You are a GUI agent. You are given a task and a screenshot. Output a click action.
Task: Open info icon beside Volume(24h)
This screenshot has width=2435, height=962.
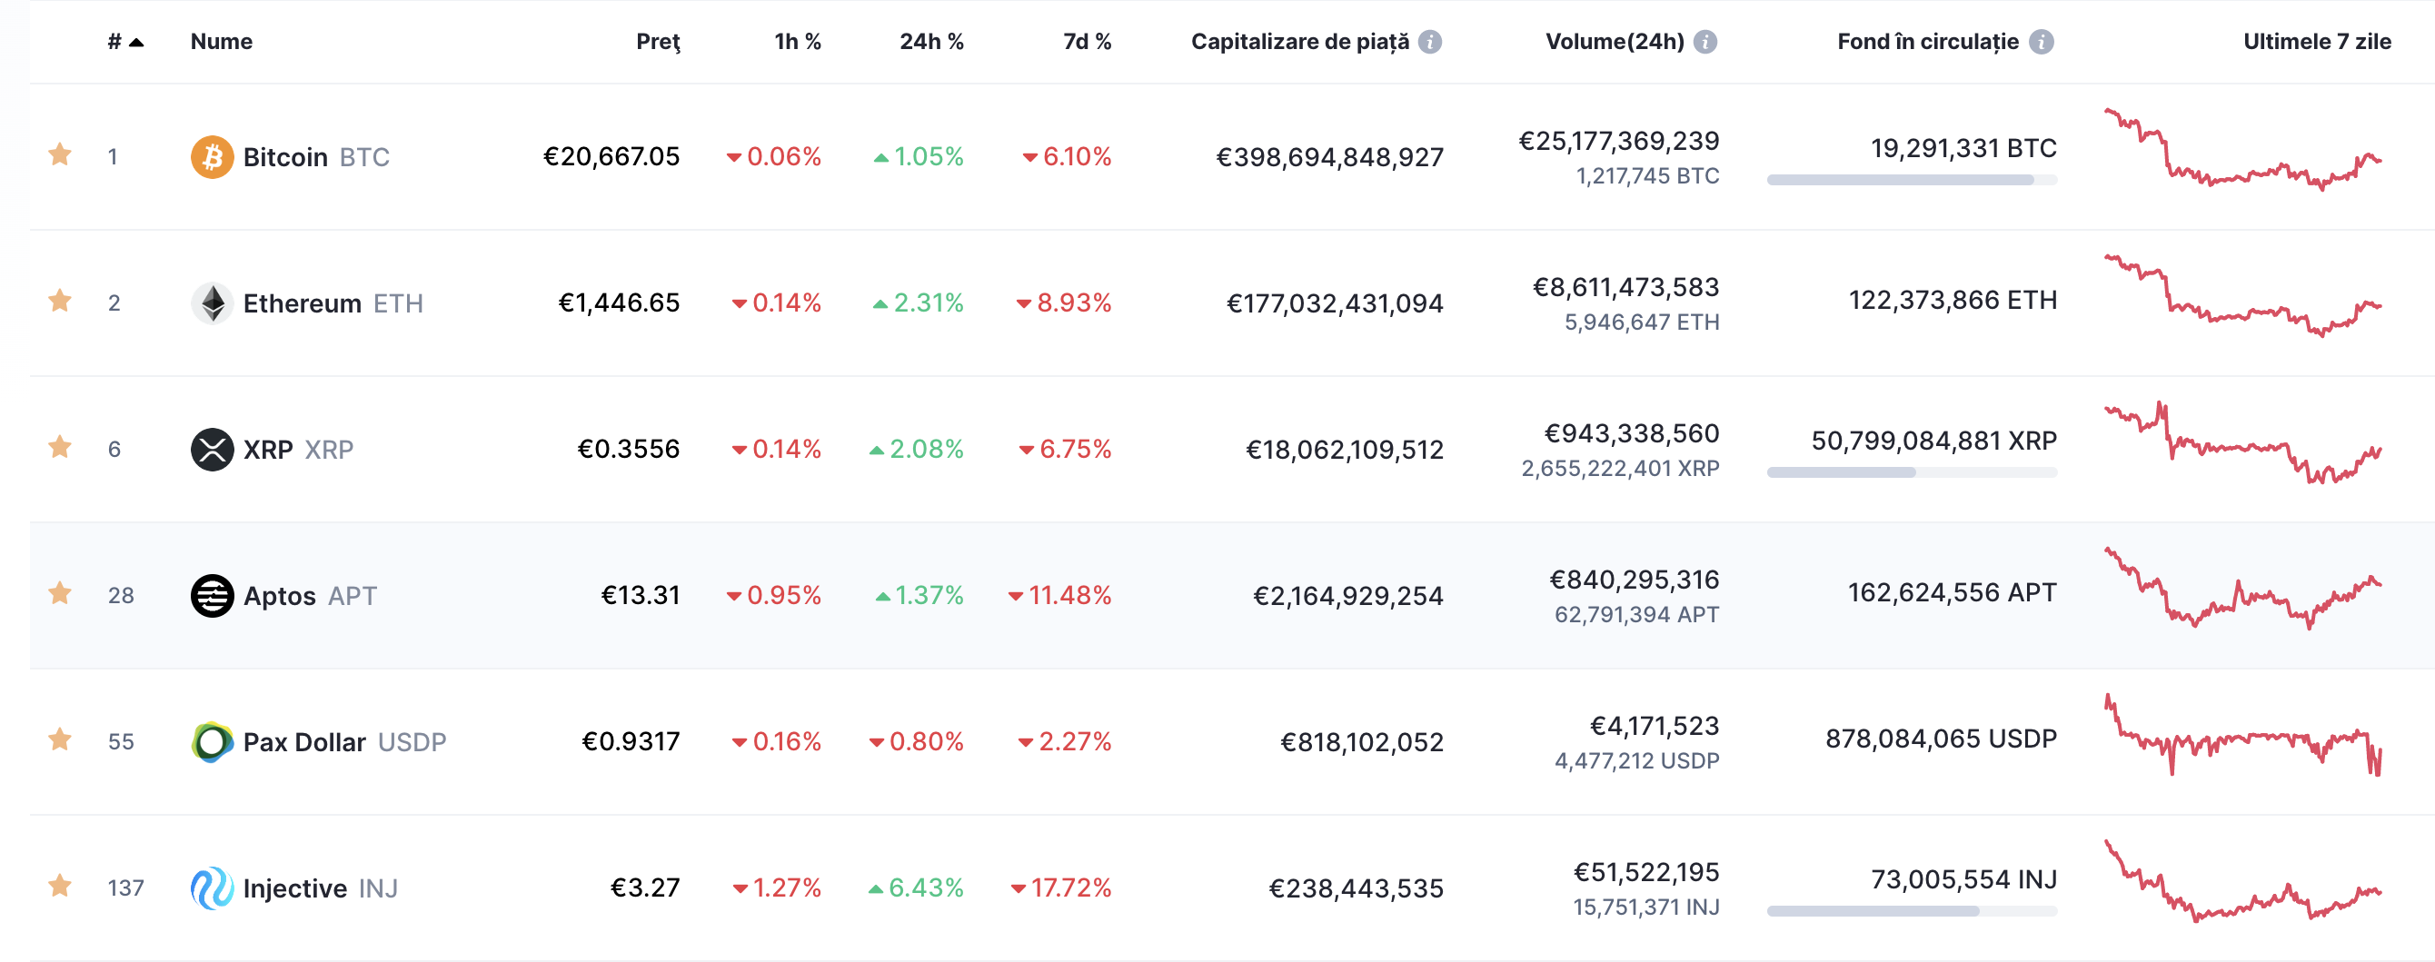(x=1704, y=42)
